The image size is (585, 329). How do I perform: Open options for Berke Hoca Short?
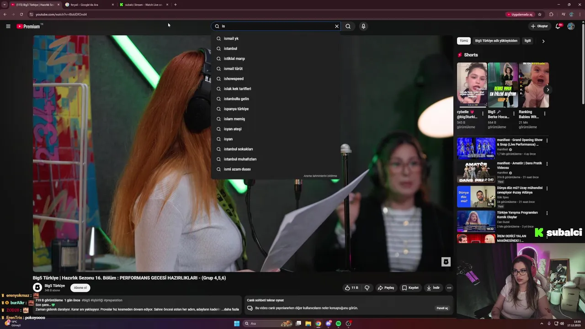[x=514, y=114]
